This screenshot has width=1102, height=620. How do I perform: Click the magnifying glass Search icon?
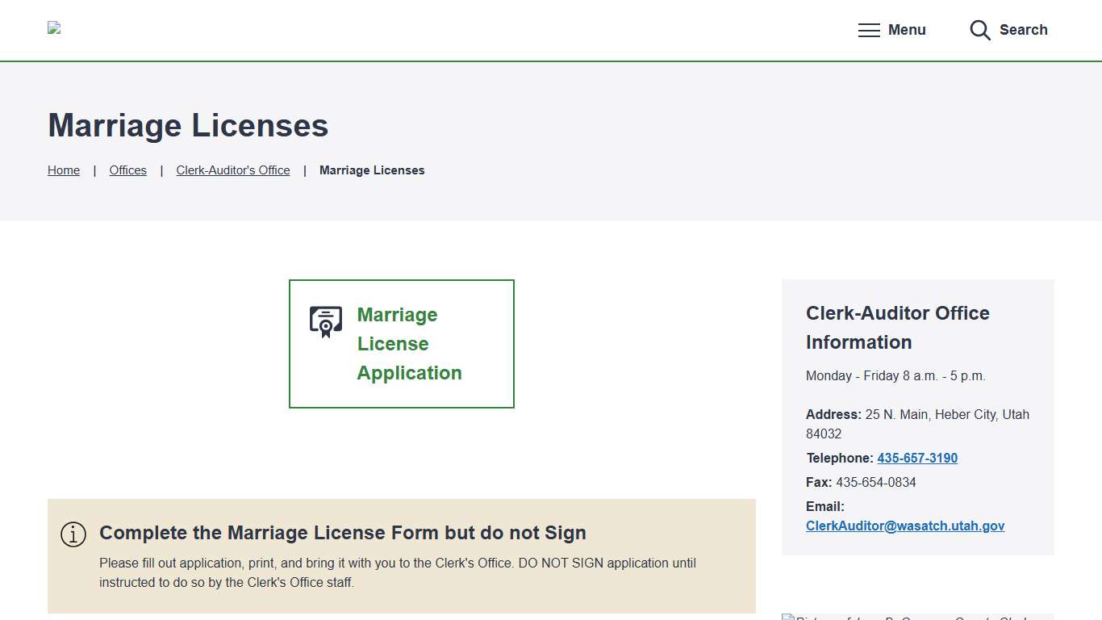[x=979, y=30]
